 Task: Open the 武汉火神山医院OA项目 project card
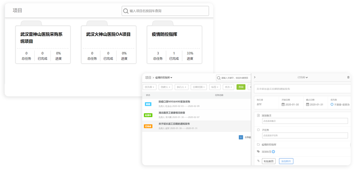tap(109, 44)
